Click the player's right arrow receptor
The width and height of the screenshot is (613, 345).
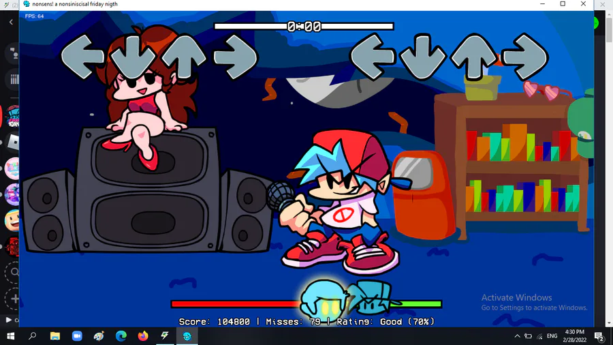click(x=525, y=57)
